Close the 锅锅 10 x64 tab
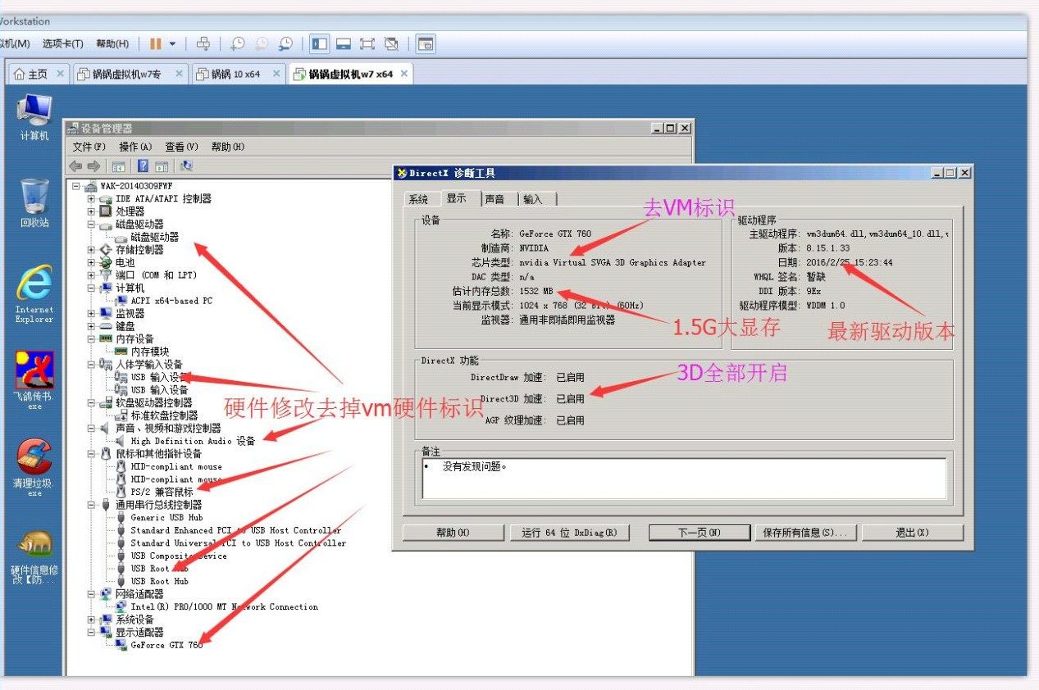 [276, 74]
